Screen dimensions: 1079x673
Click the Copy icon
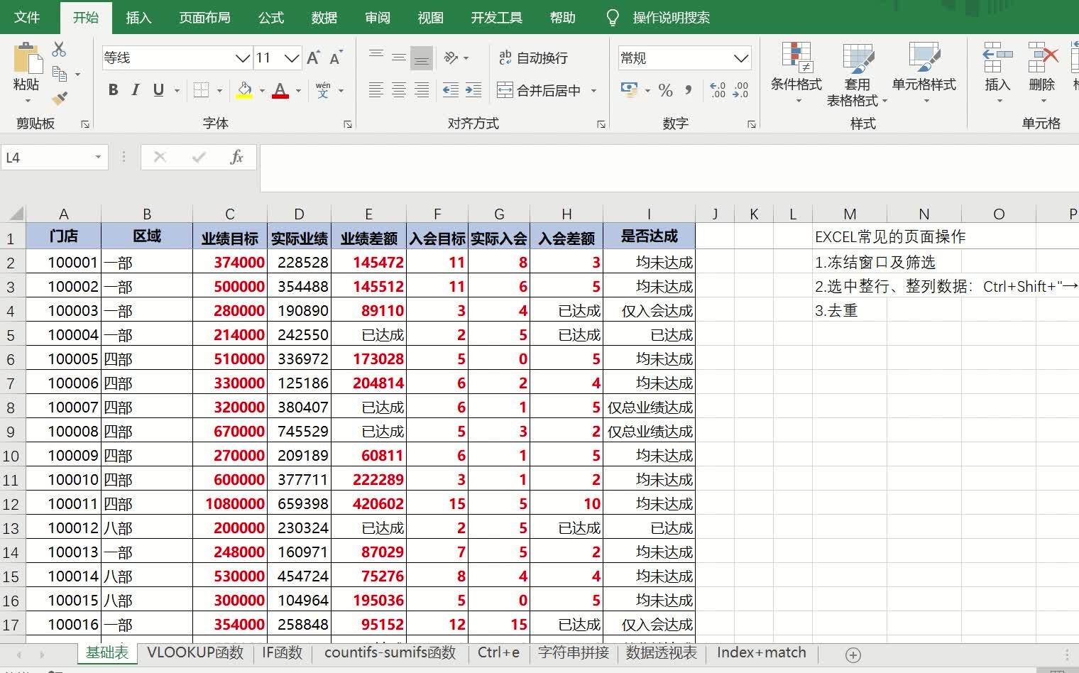60,73
